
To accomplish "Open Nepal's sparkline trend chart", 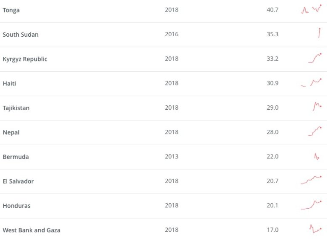I will pos(315,131).
